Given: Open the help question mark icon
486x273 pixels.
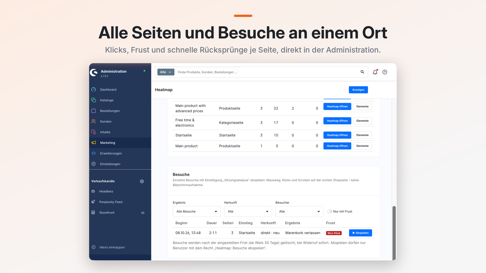Looking at the screenshot, I should click(385, 72).
